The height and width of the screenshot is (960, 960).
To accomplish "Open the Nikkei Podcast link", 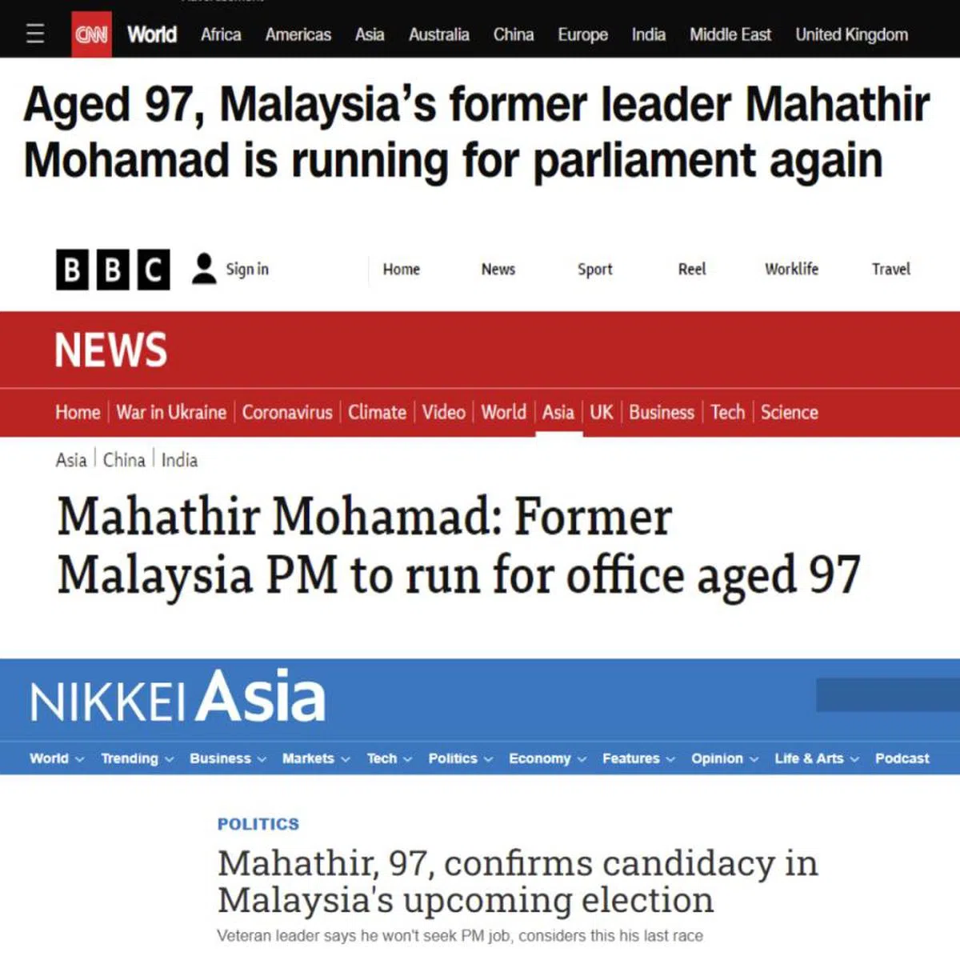I will pos(902,758).
